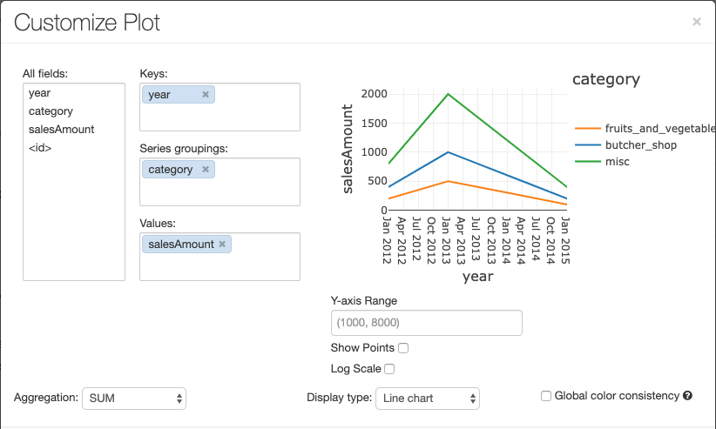
Task: Open the Display type dropdown
Action: pos(427,399)
